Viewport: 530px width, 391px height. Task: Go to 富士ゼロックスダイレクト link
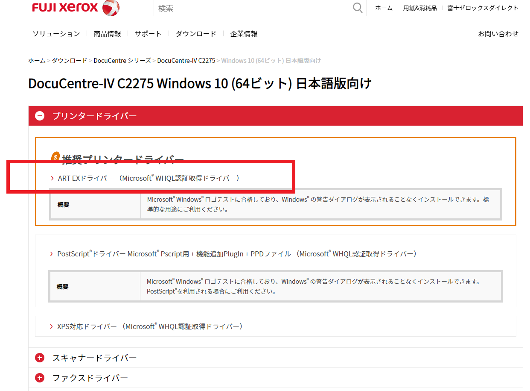(483, 8)
